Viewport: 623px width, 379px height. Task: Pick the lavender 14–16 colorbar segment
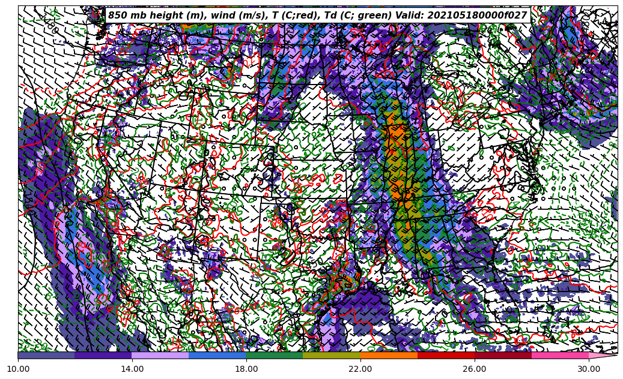point(160,355)
